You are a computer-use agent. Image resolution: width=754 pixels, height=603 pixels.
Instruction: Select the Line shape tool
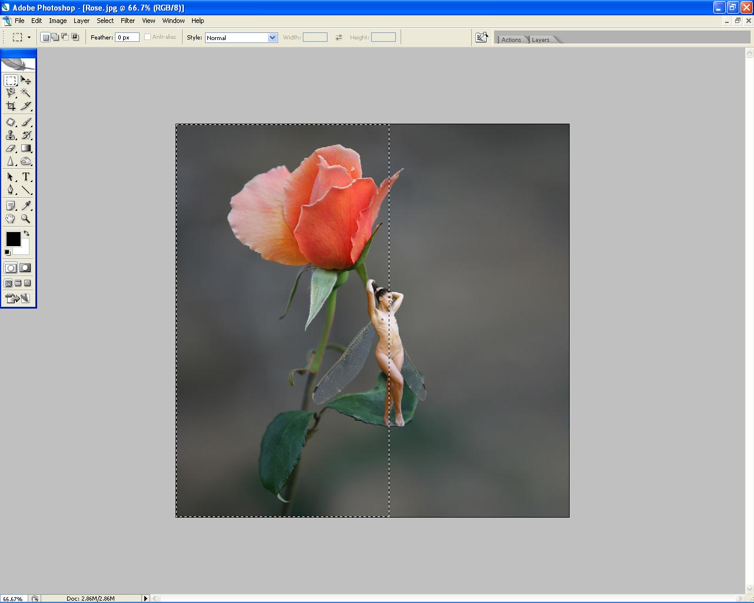(26, 190)
